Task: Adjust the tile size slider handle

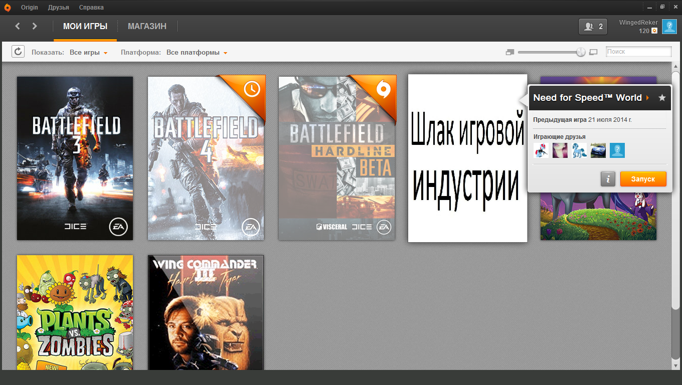Action: pos(581,52)
